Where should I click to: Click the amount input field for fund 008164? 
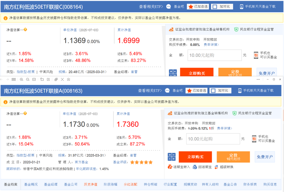[x=215, y=55]
